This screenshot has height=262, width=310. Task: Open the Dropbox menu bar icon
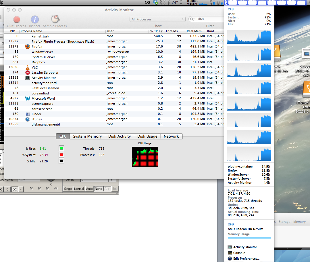(156, 2)
